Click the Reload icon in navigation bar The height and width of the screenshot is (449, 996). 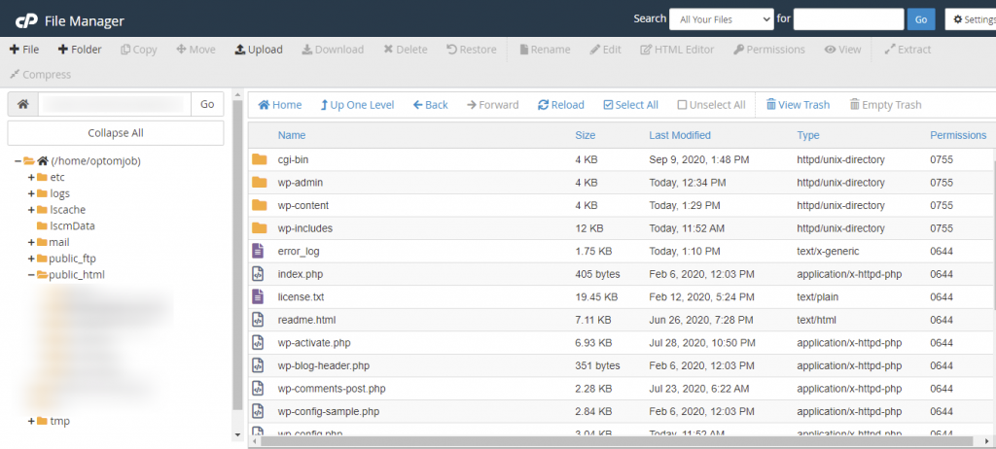click(544, 105)
